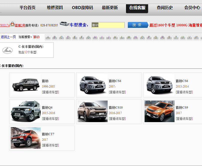Click 查看该车型 for 猎豹CT7
Image resolution: width=202 pixels, height=166 pixels.
click(50, 145)
